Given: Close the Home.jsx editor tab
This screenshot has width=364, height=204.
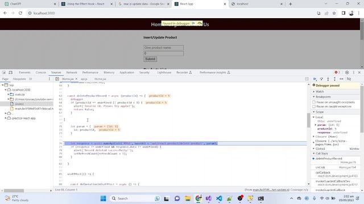Looking at the screenshot, I should point(76,79).
